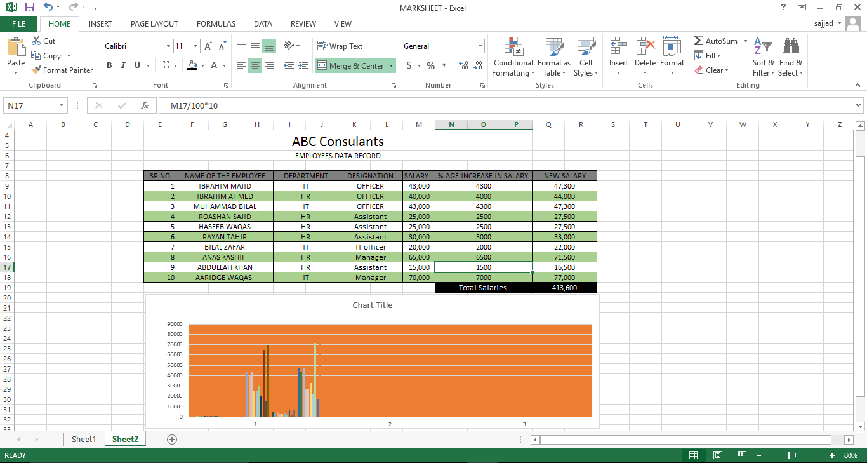Toggle Center alignment
Screen dimensions: 867x463
[255, 65]
